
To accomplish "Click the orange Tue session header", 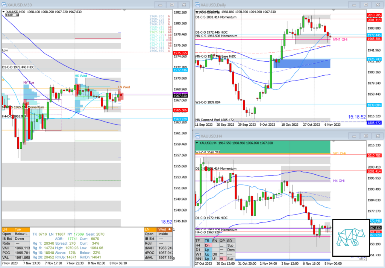I will [22, 229].
